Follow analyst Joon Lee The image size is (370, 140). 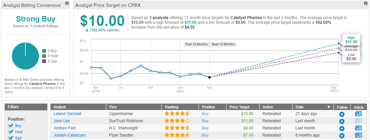(x=342, y=121)
